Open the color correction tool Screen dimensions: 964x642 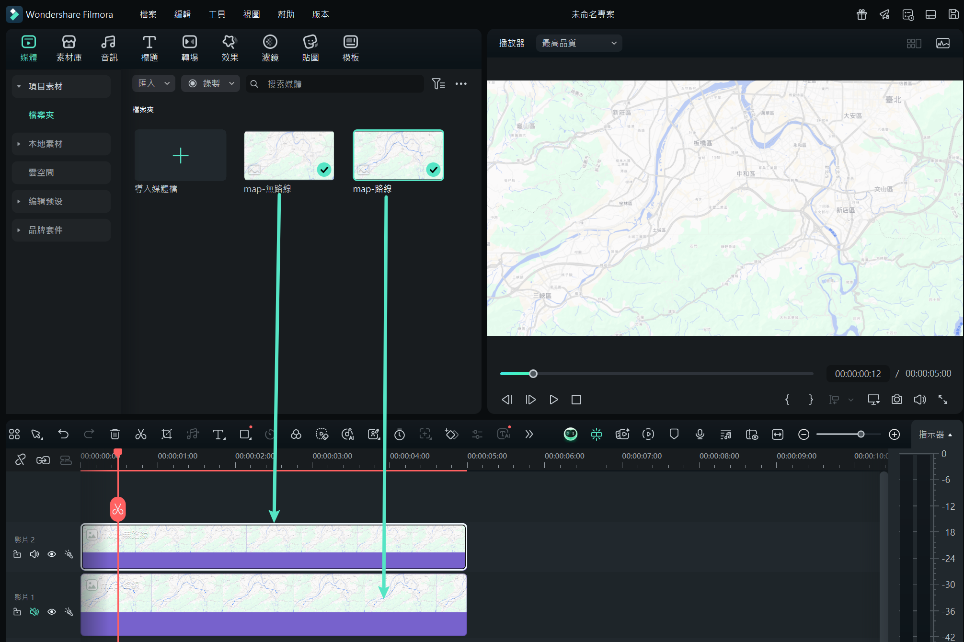296,434
